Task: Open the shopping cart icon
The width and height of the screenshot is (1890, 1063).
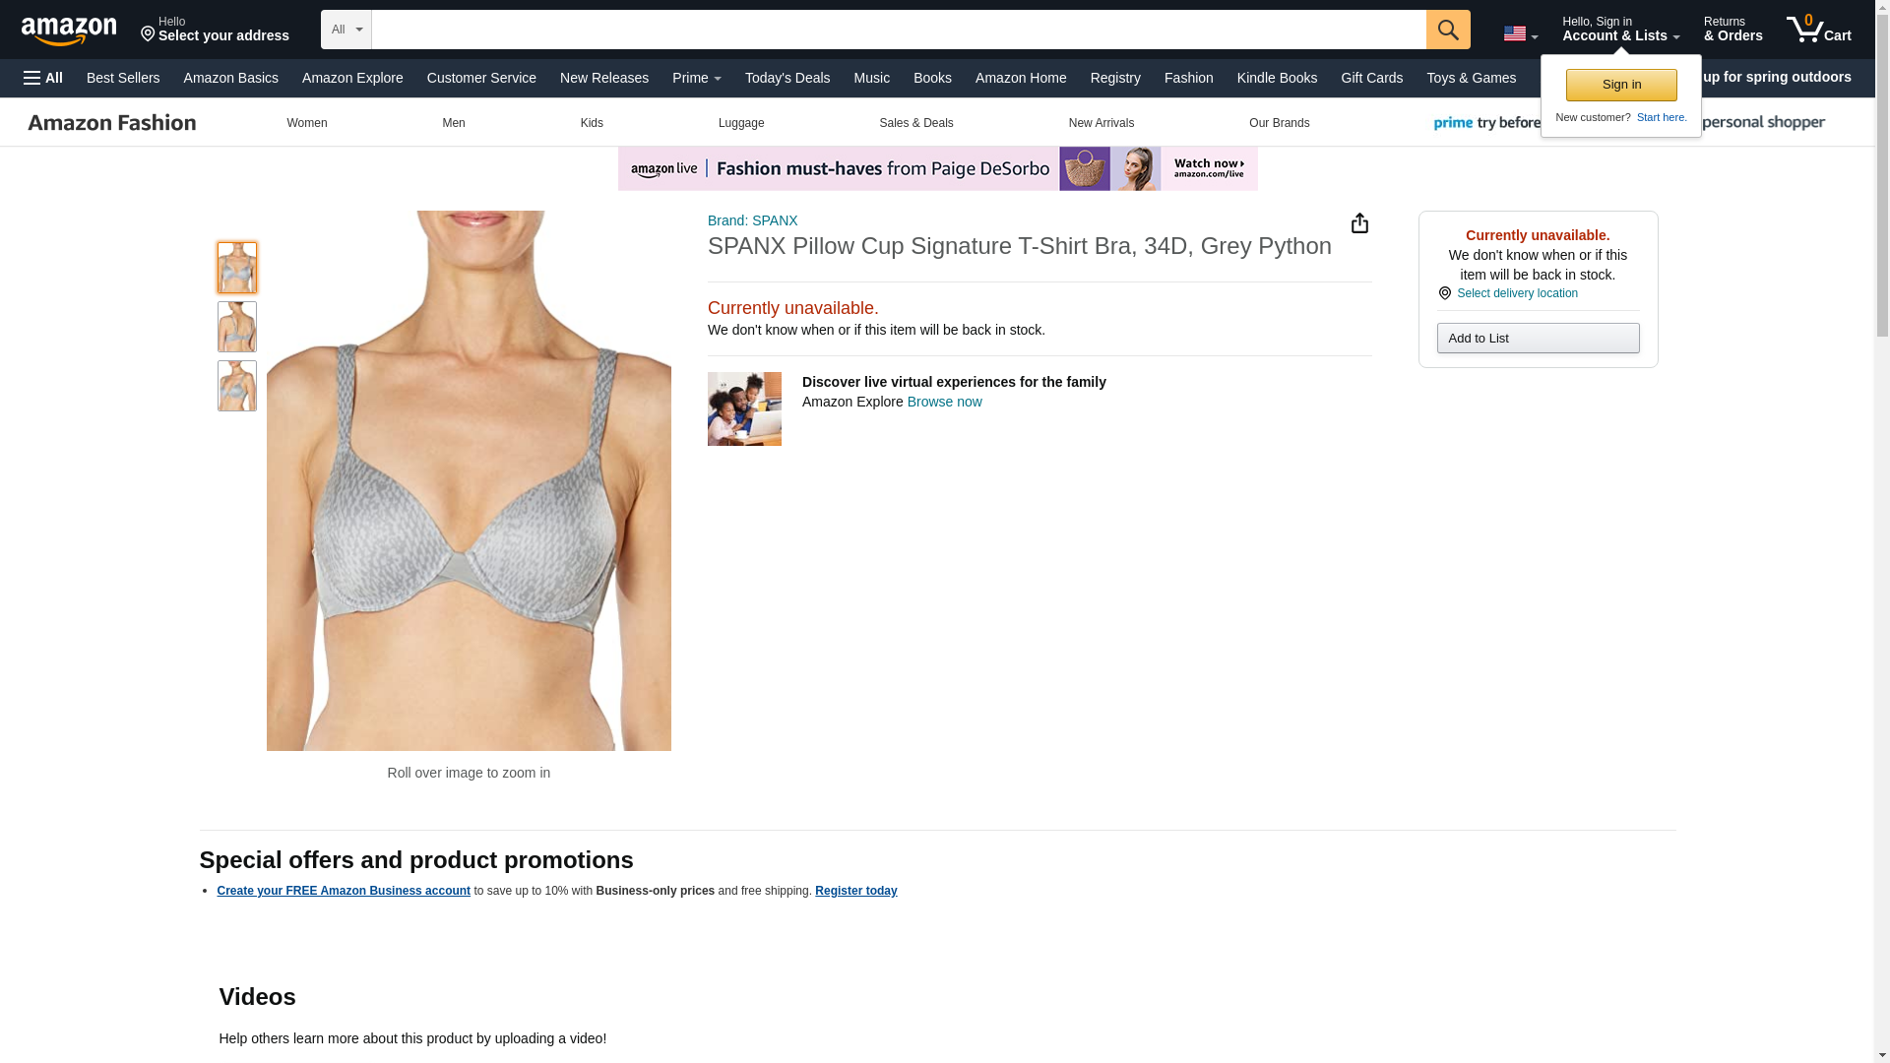Action: coord(1818,30)
